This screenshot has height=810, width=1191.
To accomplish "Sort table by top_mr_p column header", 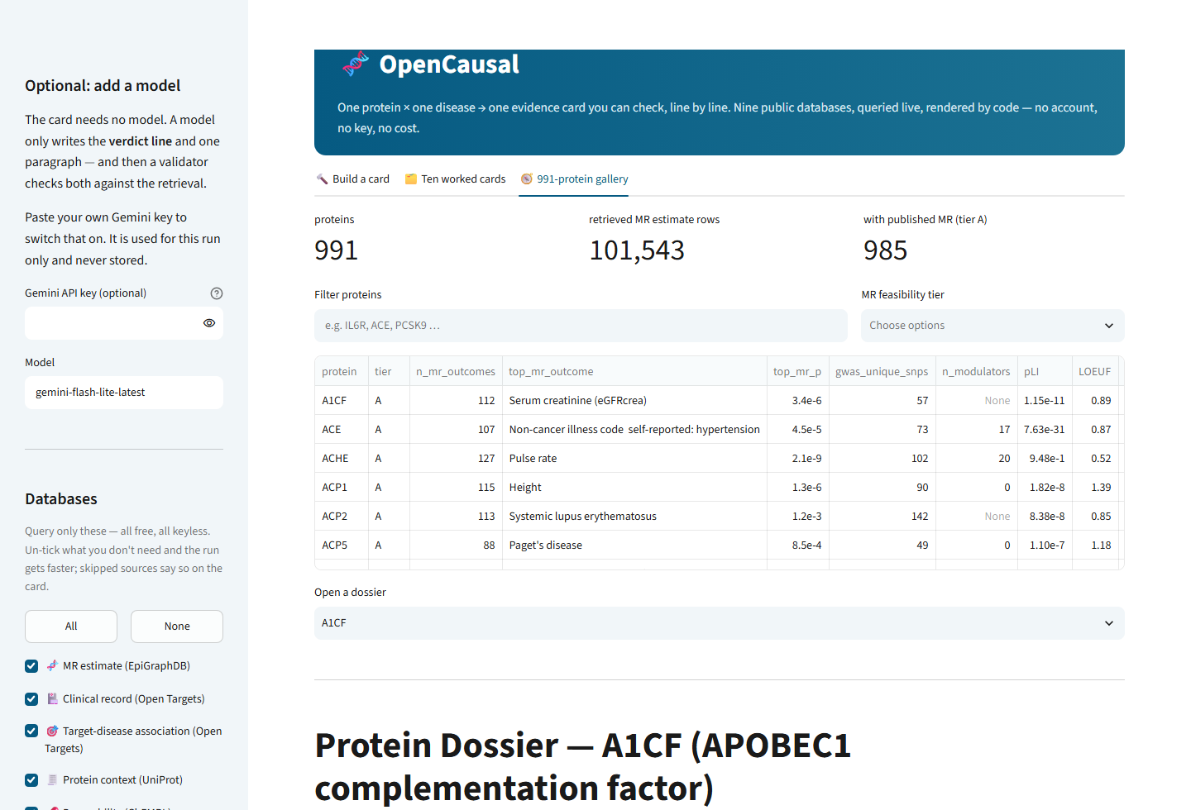I will pos(797,372).
